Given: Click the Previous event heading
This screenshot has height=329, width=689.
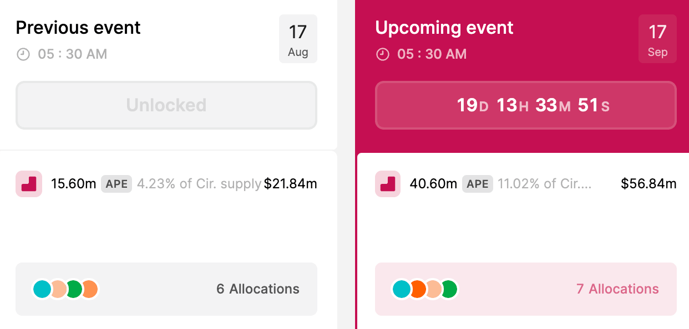Looking at the screenshot, I should 78,27.
